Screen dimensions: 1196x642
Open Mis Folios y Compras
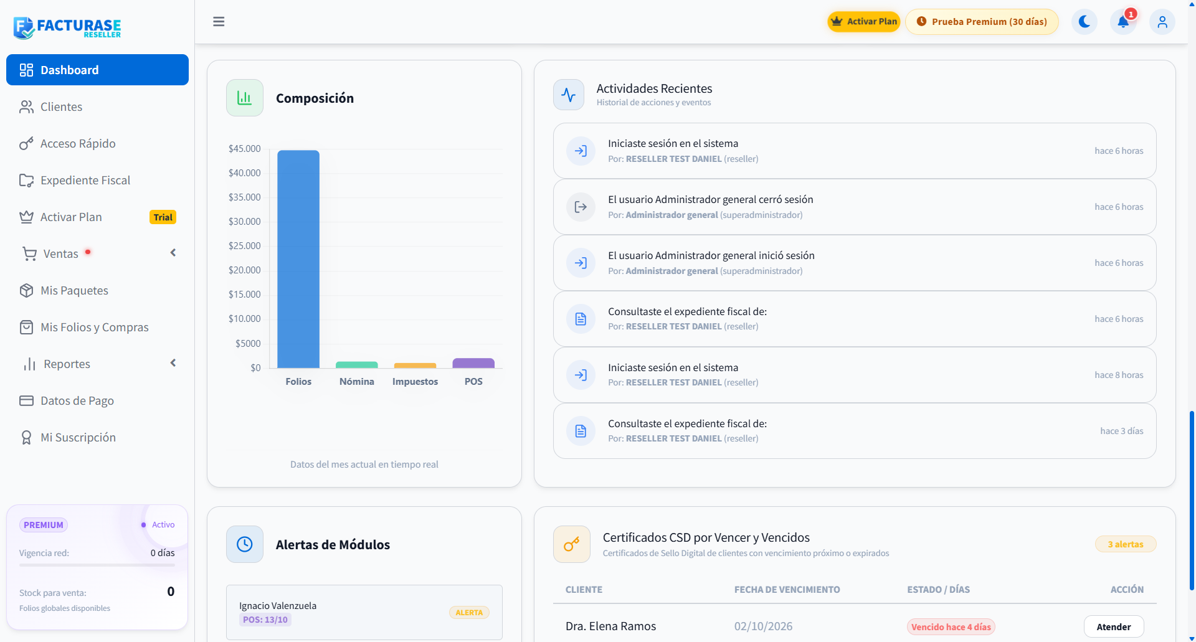click(97, 328)
